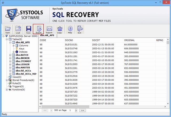Click the Exit door icon

[x=79, y=29]
